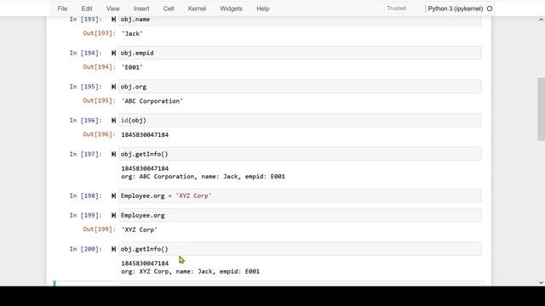
Task: Click the vertical scrollbar thumb
Action: (542, 109)
